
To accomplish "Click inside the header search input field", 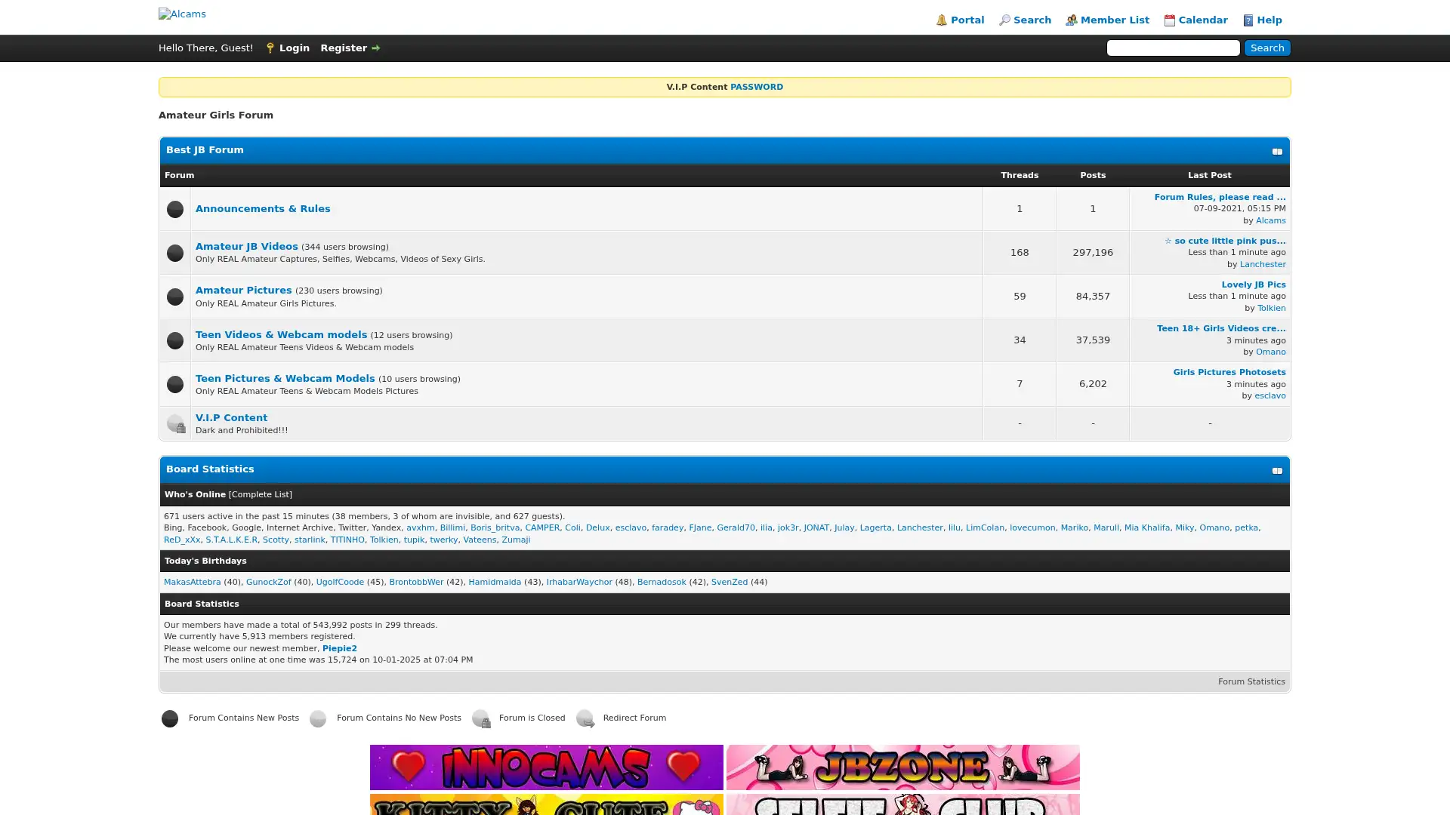I will click(x=1173, y=48).
